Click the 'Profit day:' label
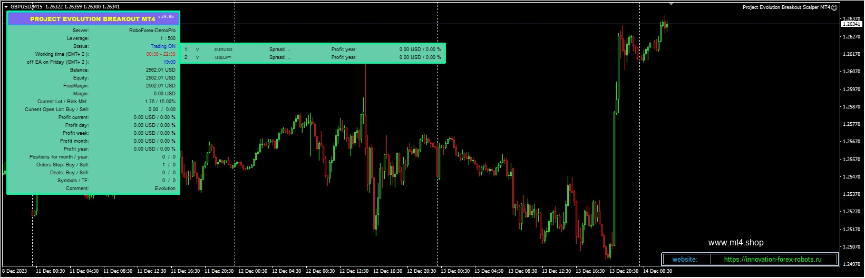865x278 pixels. pyautogui.click(x=77, y=125)
